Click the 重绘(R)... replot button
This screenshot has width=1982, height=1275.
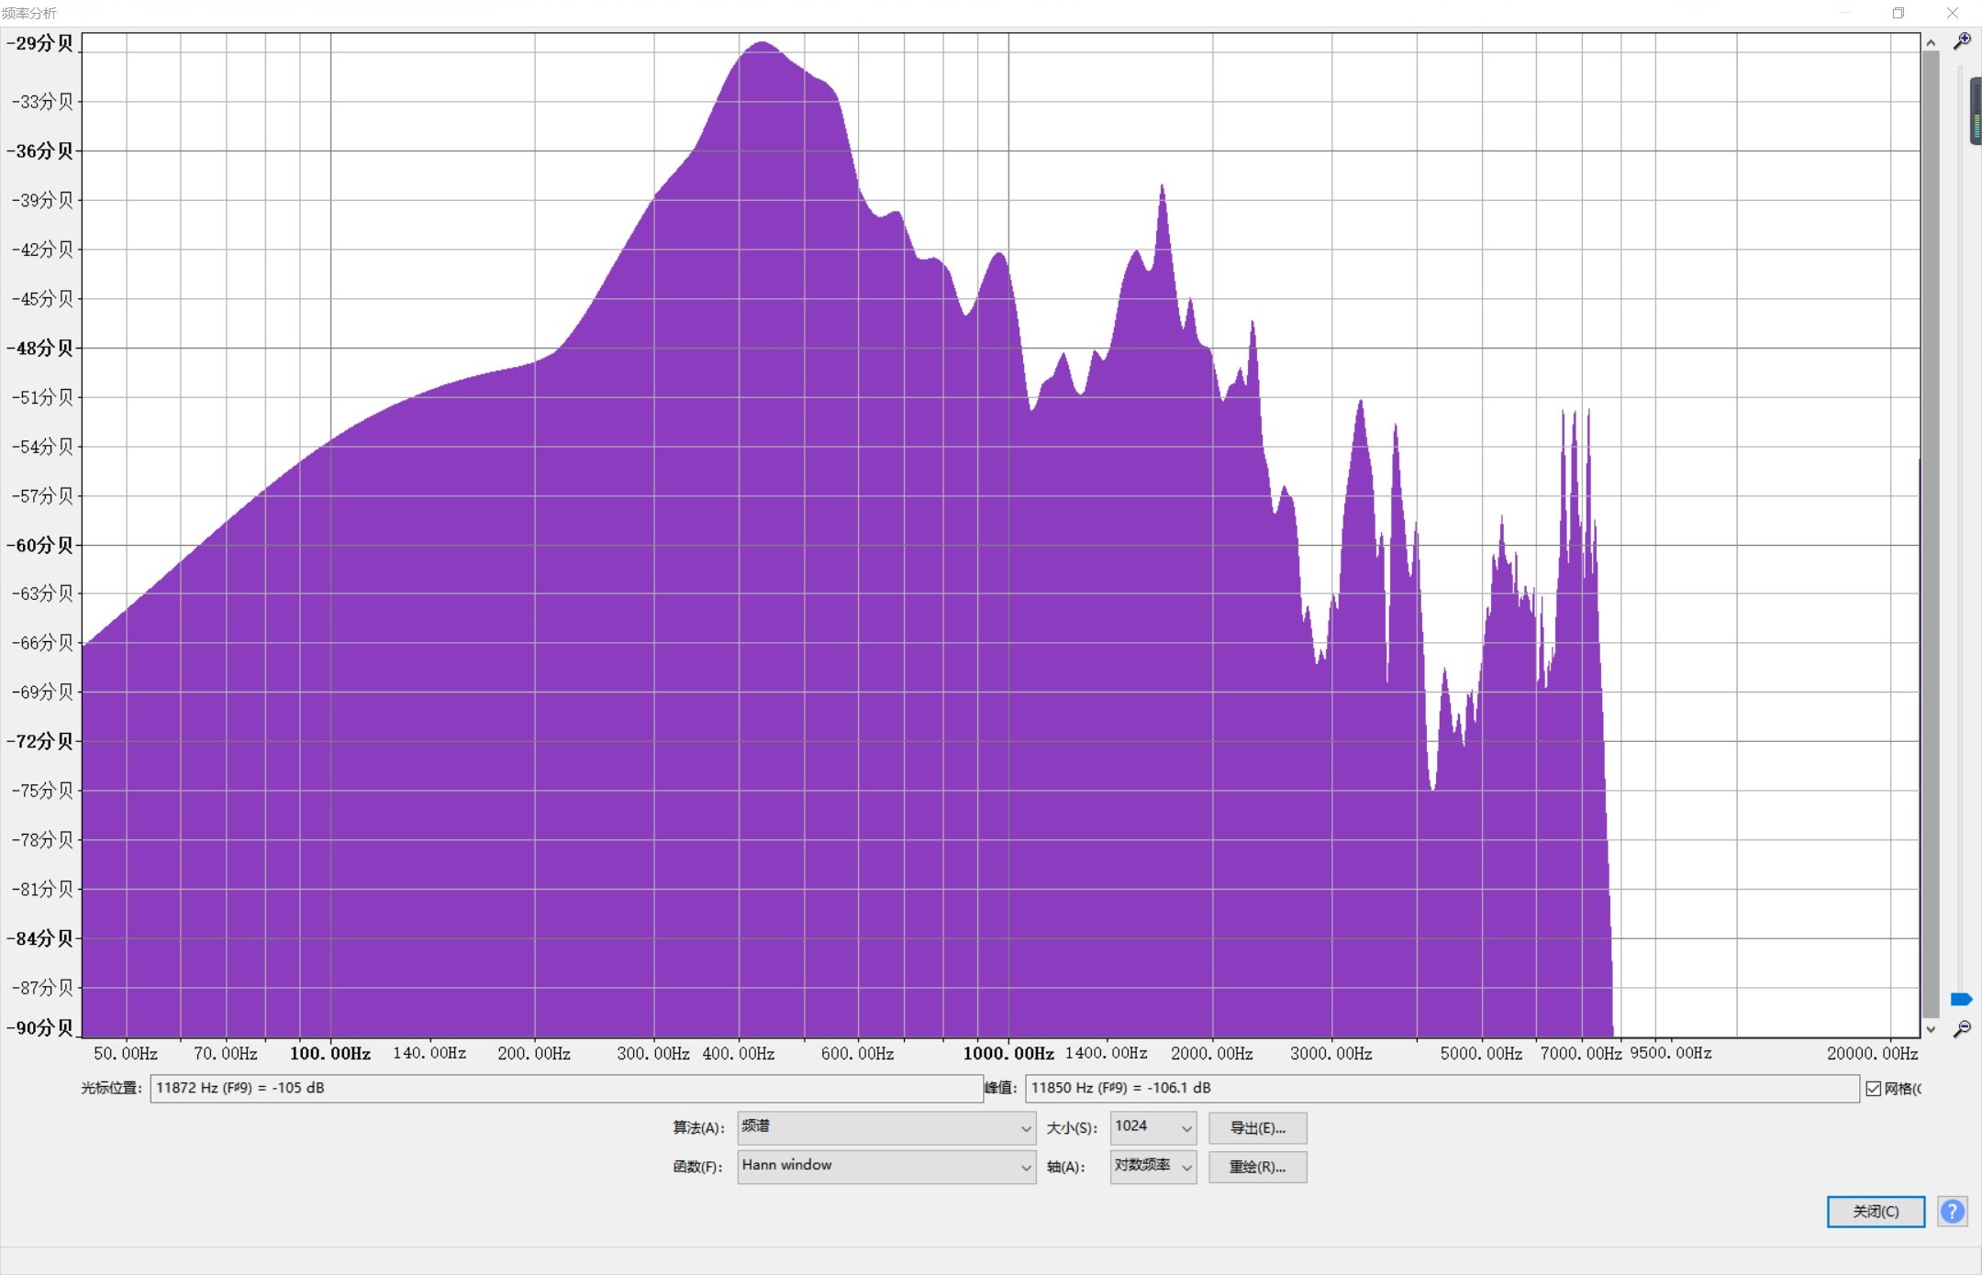coord(1257,1168)
